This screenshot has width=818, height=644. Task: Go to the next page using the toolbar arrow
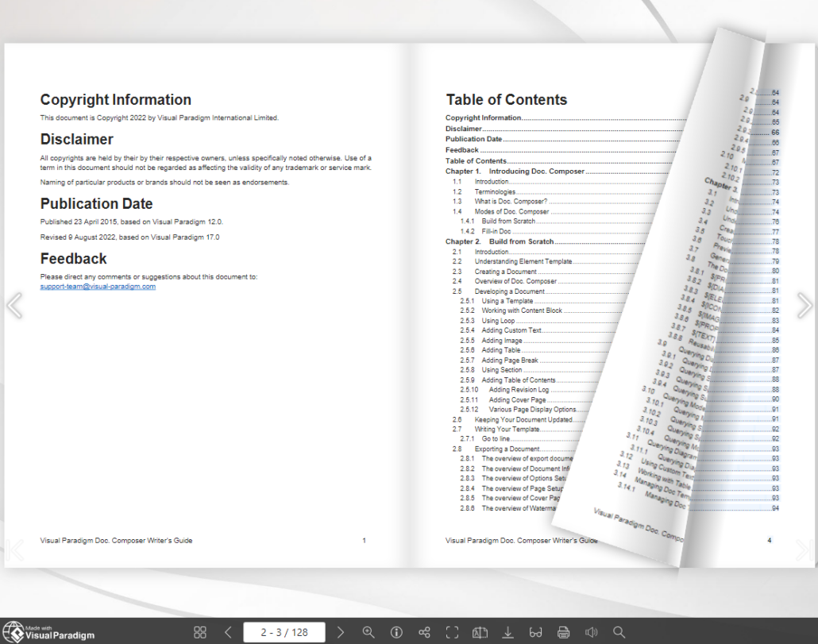pos(341,632)
